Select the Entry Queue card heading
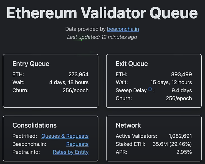This screenshot has width=205, height=164. click(x=31, y=64)
